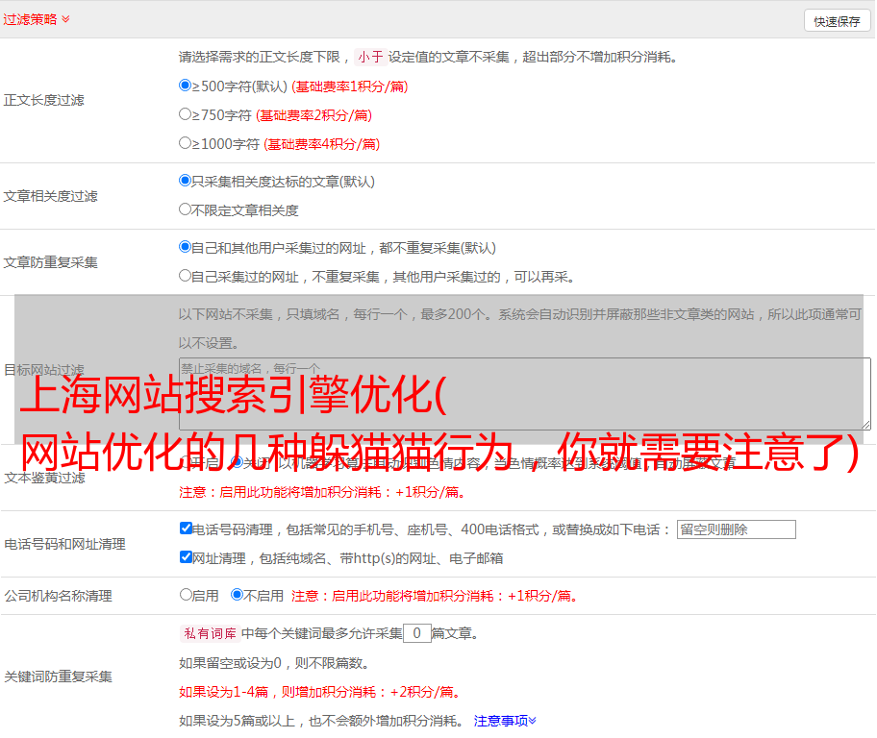Click the 快速保存 button
Screen dimensions: 877x738
[x=836, y=21]
